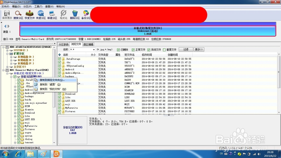Click the .DataStorage folder icon in file list
281x158 pixels.
pyautogui.click(x=63, y=59)
